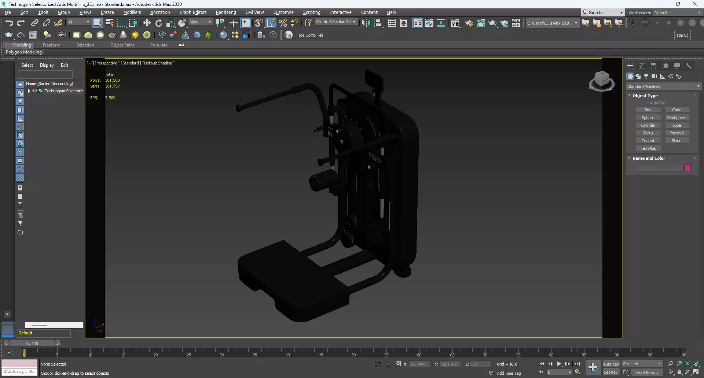Open the key filter Selected dropdown
Viewport: 704px width, 378px height.
(642, 364)
